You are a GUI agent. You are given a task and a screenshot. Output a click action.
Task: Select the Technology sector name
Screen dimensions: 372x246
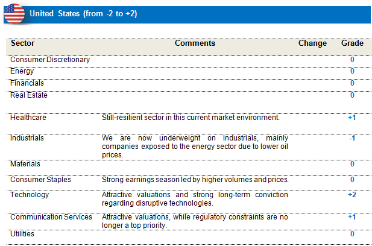coord(30,195)
